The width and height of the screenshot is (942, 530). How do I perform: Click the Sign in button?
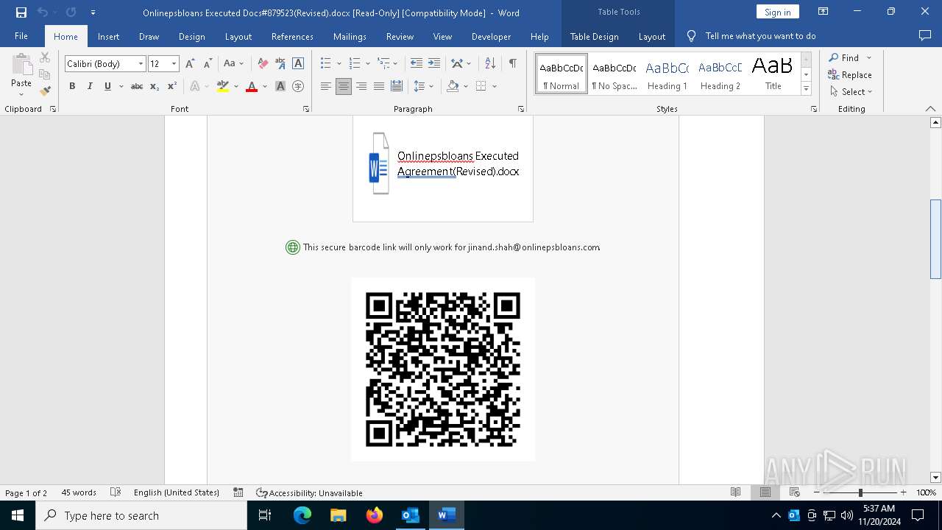(777, 12)
